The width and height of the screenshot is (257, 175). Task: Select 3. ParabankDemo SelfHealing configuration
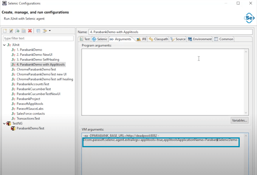point(38,60)
